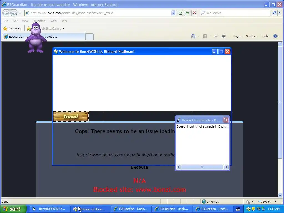
Task: Click the wooden Travel sign in BonziWORLD
Action: [x=71, y=116]
